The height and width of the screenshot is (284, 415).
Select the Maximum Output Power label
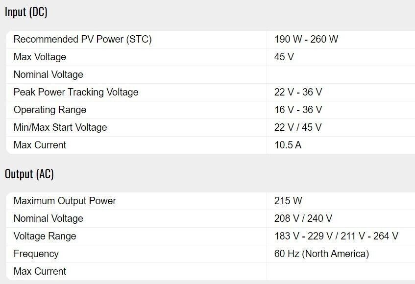point(65,201)
